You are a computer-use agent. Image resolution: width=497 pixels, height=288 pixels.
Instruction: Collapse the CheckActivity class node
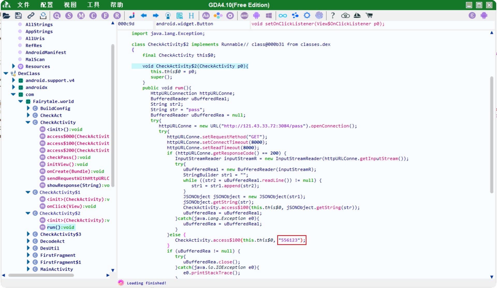coord(28,123)
